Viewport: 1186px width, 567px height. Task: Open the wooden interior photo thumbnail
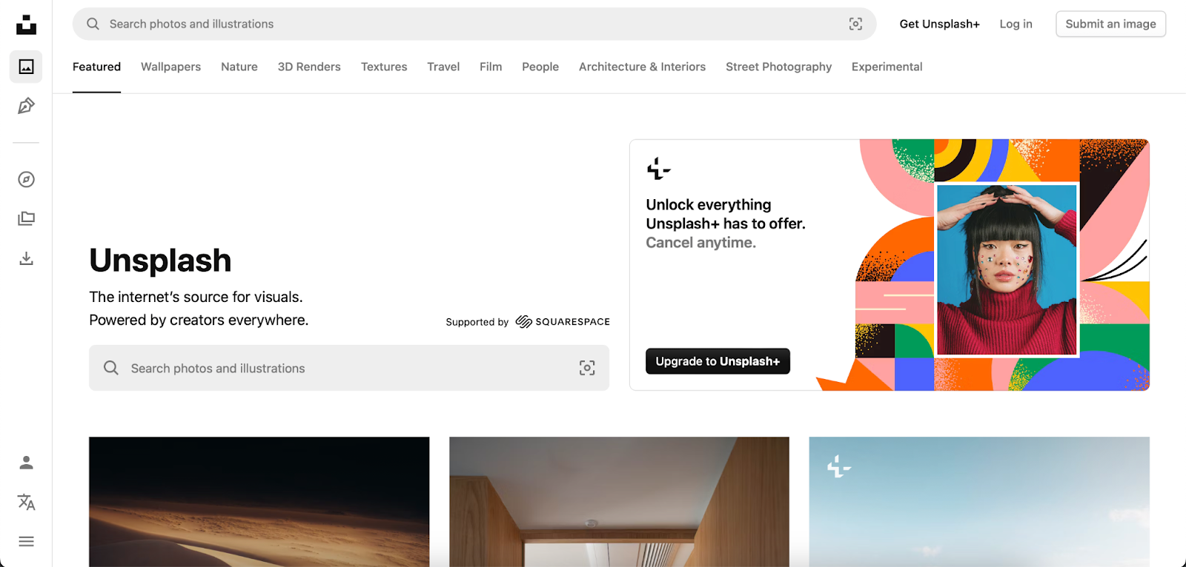pos(619,502)
